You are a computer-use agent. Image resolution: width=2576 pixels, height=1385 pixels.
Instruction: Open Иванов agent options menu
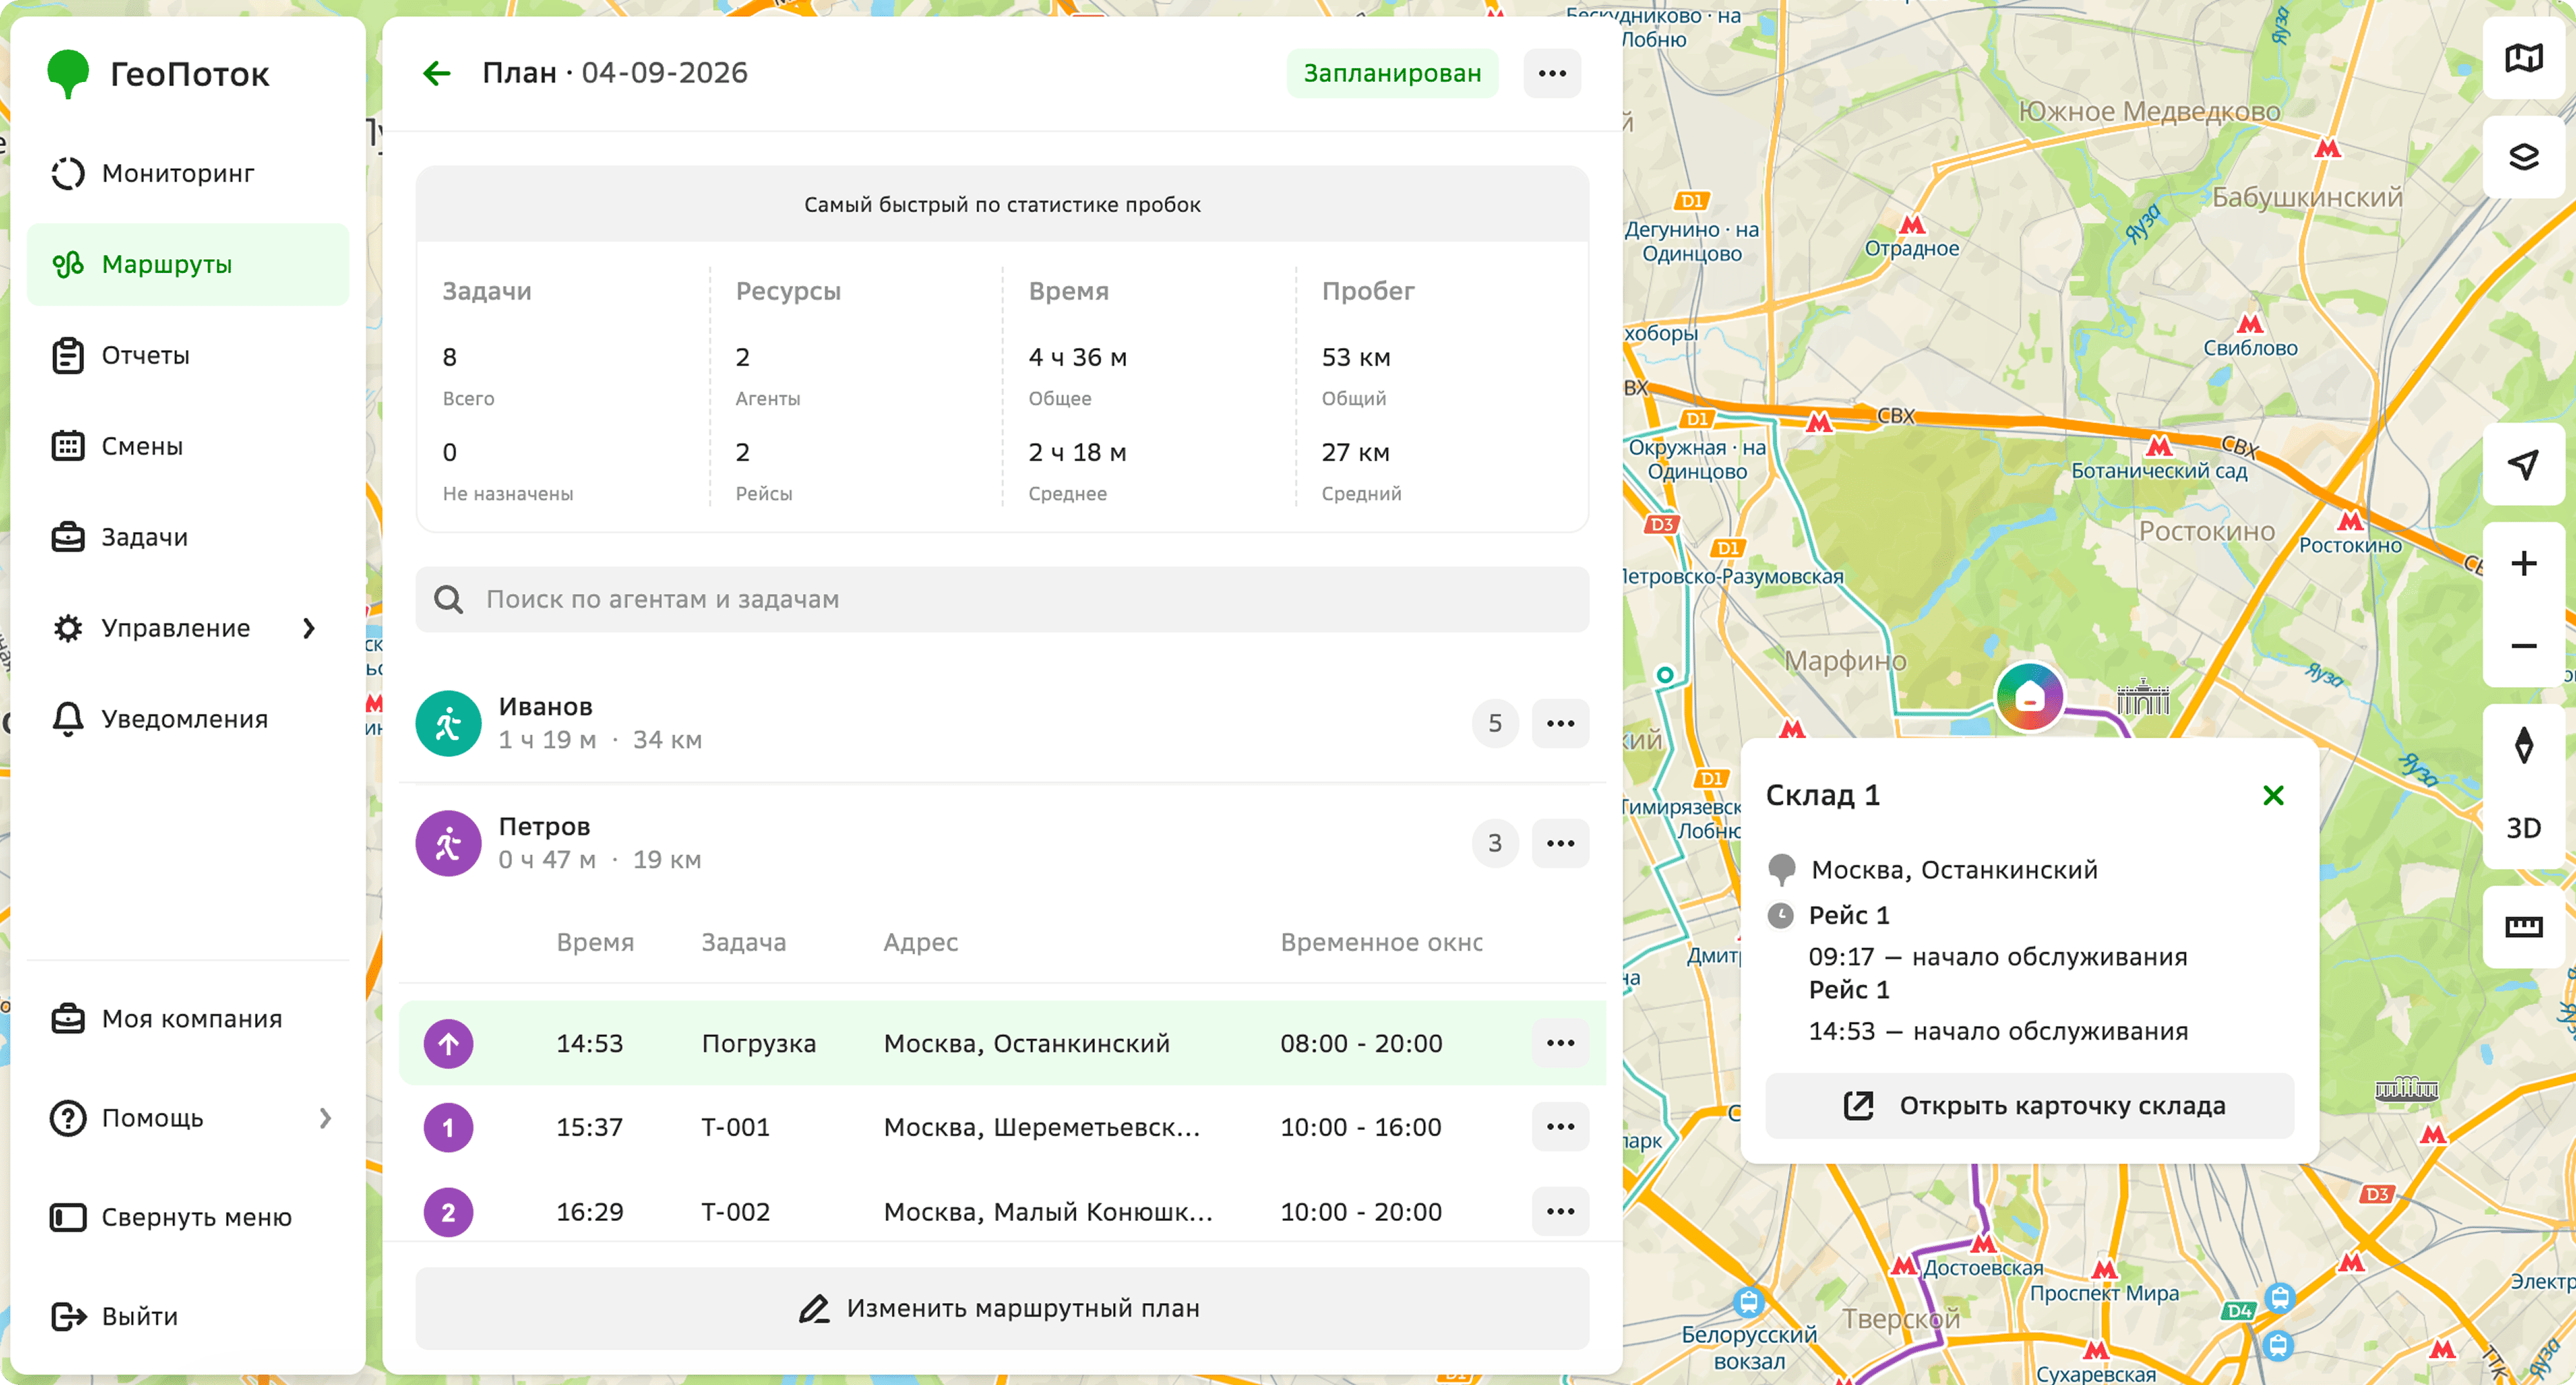point(1560,723)
